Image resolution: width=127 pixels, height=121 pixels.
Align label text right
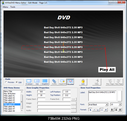pyautogui.click(x=120, y=110)
